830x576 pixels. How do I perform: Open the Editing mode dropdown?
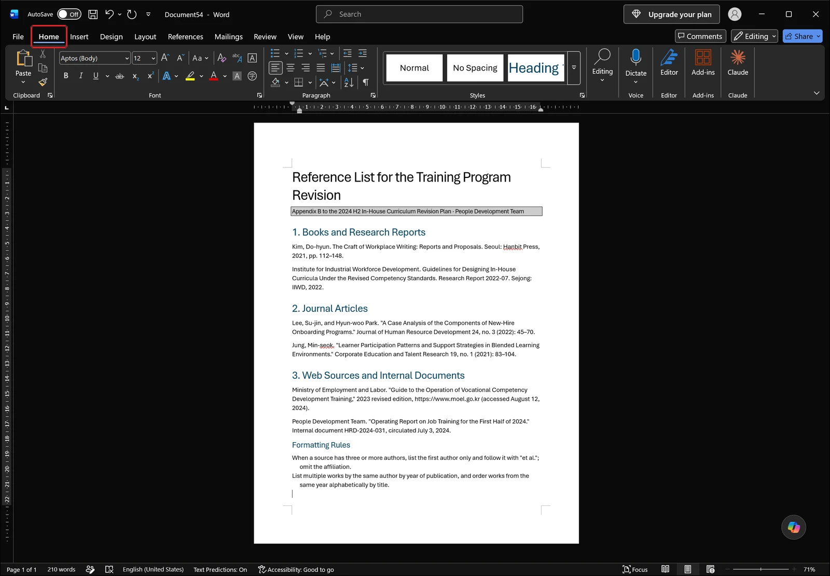pos(754,36)
